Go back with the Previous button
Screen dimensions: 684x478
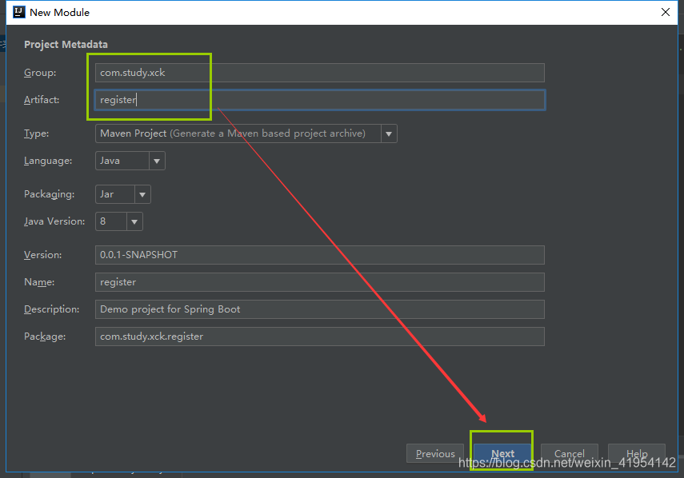click(x=435, y=453)
